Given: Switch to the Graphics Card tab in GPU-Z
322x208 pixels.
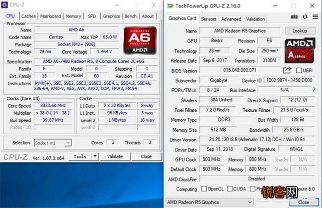Looking at the screenshot, I should point(182,18).
